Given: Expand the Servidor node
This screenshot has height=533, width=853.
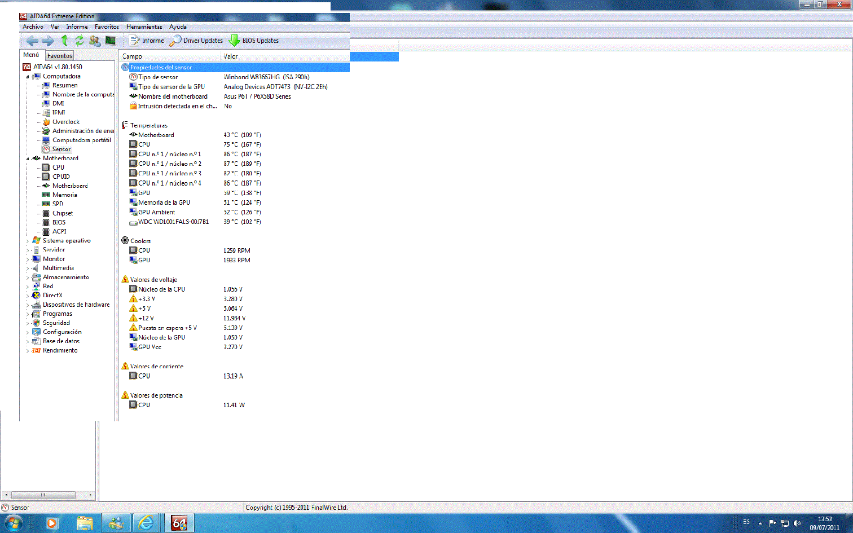Looking at the screenshot, I should (x=27, y=250).
